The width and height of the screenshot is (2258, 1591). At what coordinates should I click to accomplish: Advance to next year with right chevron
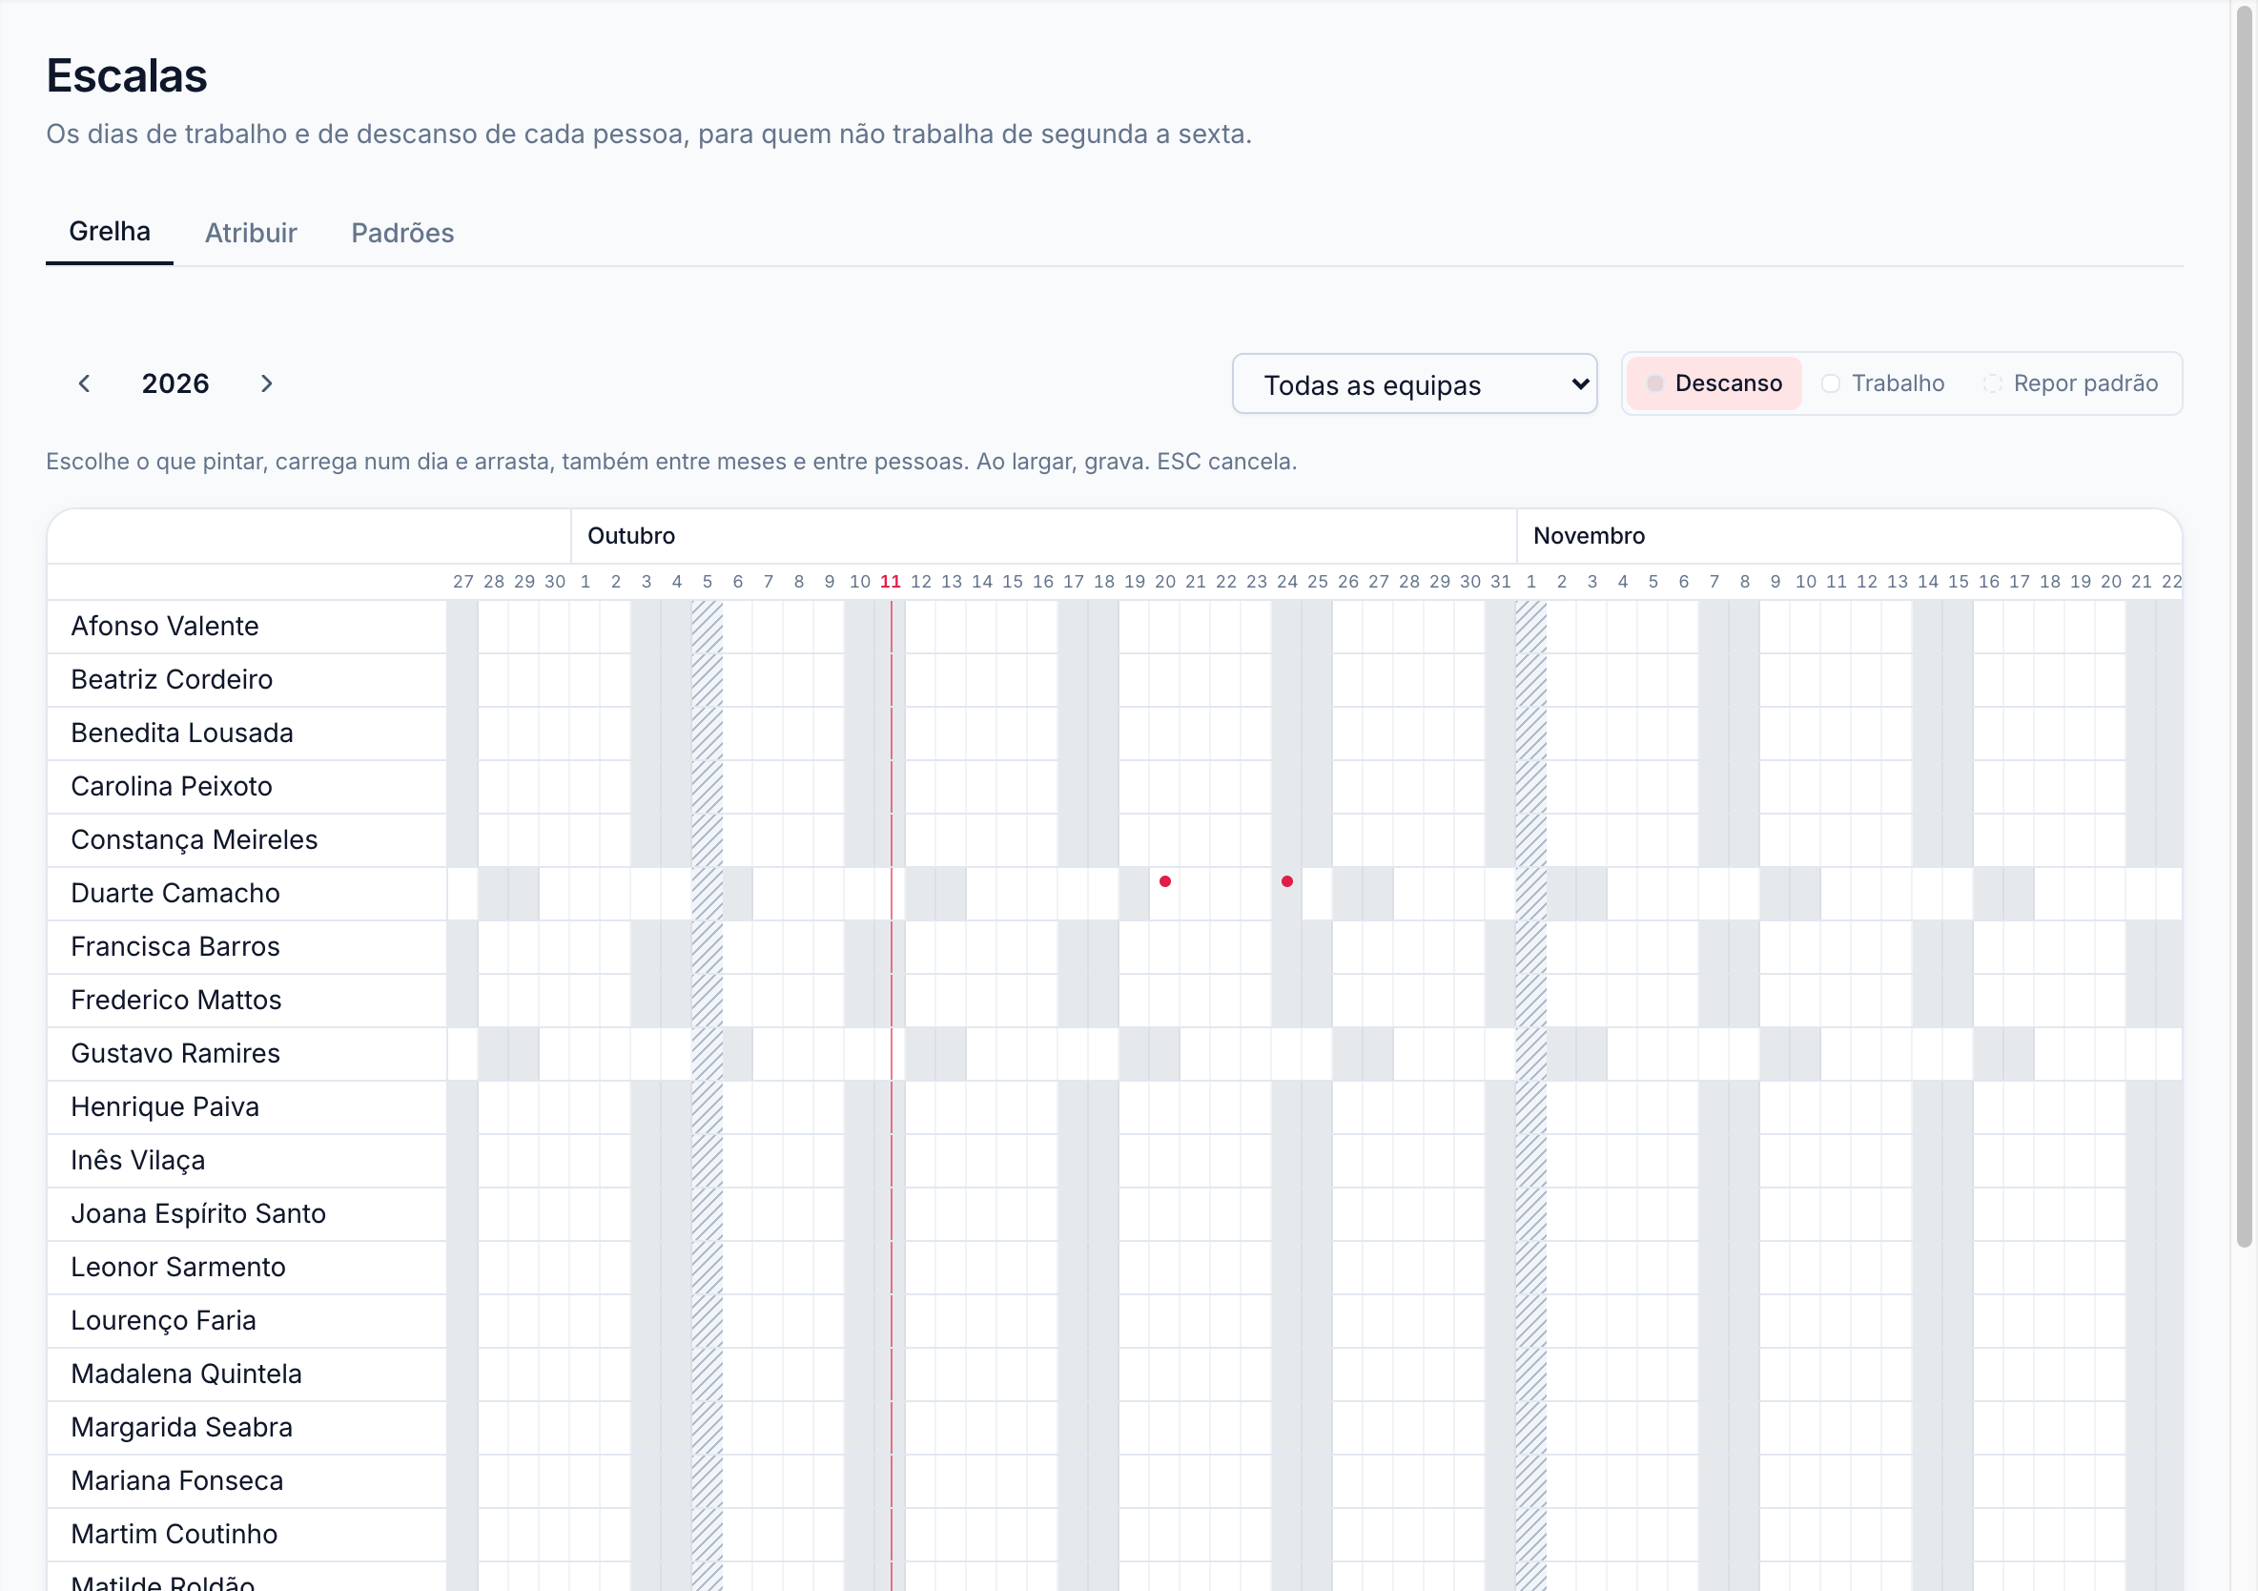pos(266,383)
